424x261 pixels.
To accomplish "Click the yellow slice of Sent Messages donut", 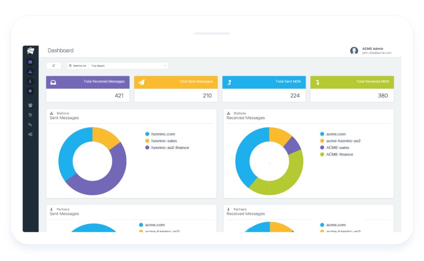I will click(x=104, y=135).
